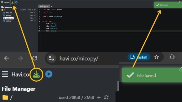Click the boot.py file icon
The height and width of the screenshot is (102, 182).
(x=4, y=12)
